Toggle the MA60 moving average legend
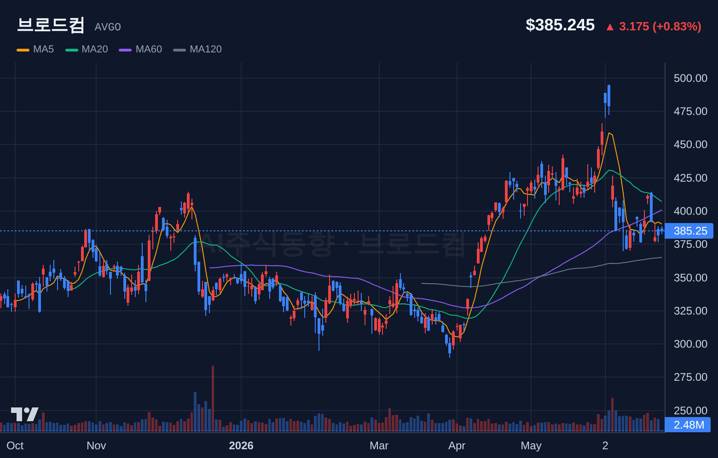The image size is (718, 458). pos(140,49)
